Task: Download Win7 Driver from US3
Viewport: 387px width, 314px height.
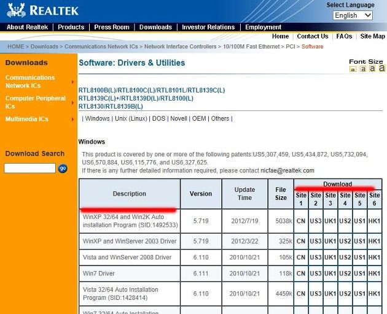Action: click(x=316, y=274)
